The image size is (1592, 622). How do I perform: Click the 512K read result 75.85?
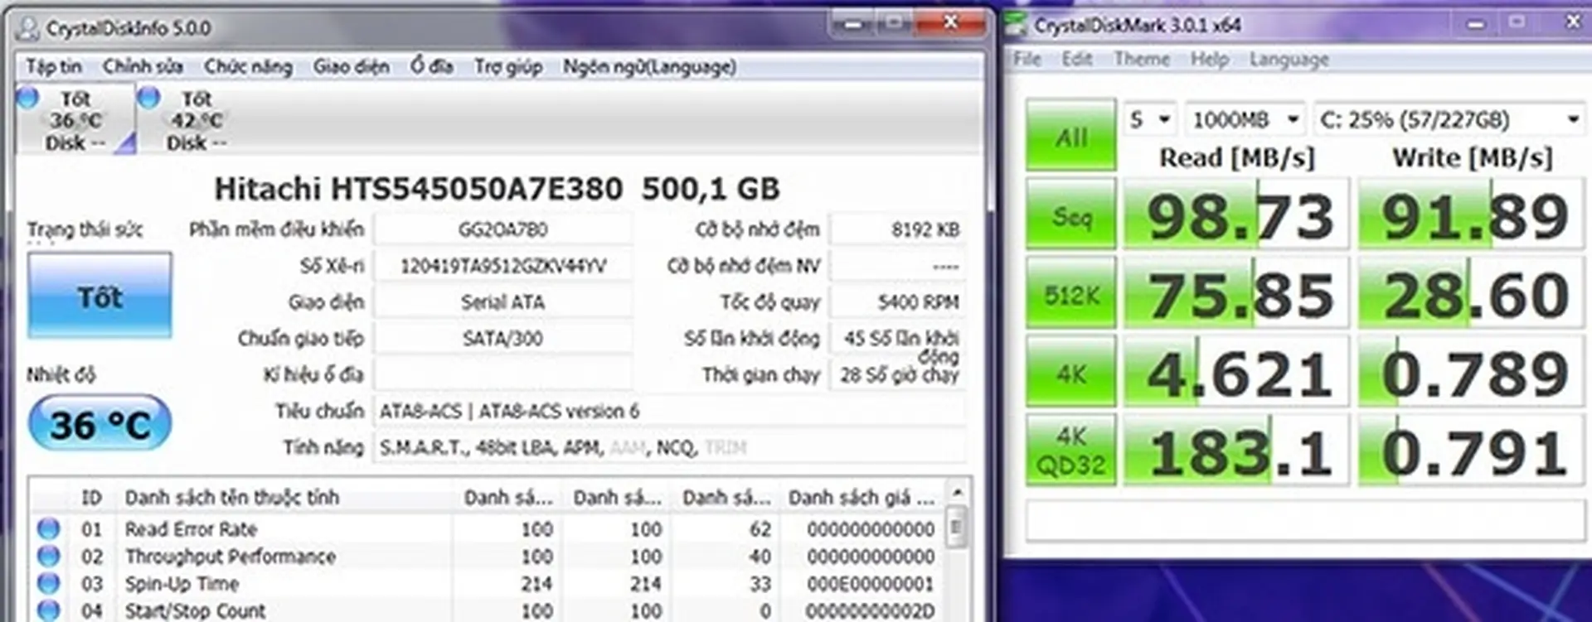coord(1236,293)
